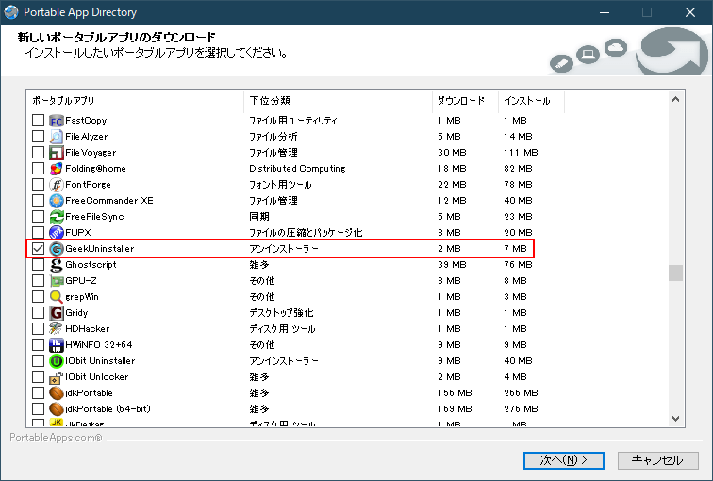Click the GPU-Z chip icon
Image resolution: width=713 pixels, height=481 pixels.
pyautogui.click(x=56, y=281)
